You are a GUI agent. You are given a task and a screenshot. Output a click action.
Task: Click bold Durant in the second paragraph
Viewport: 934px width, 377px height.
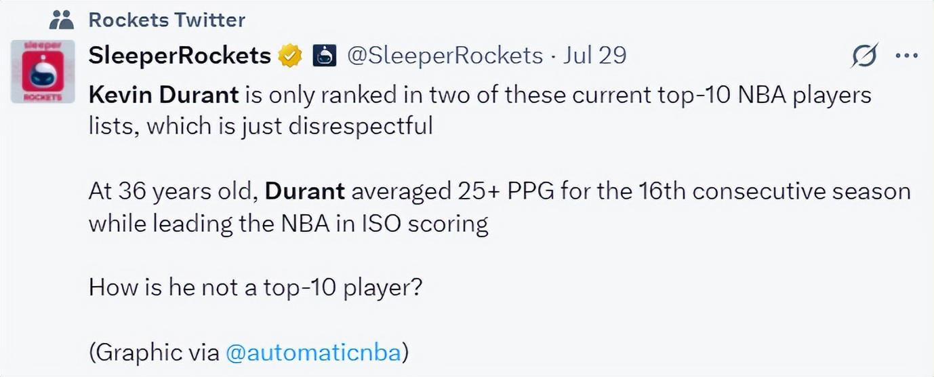(x=305, y=191)
